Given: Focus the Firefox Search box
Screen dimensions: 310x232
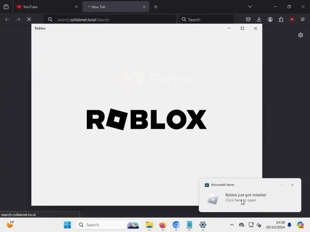Looking at the screenshot, I should pos(206,20).
